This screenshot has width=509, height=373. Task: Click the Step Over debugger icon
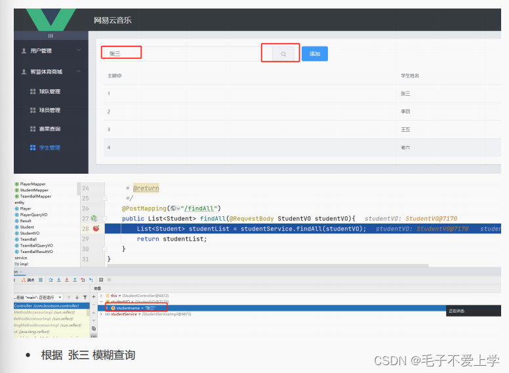point(51,280)
